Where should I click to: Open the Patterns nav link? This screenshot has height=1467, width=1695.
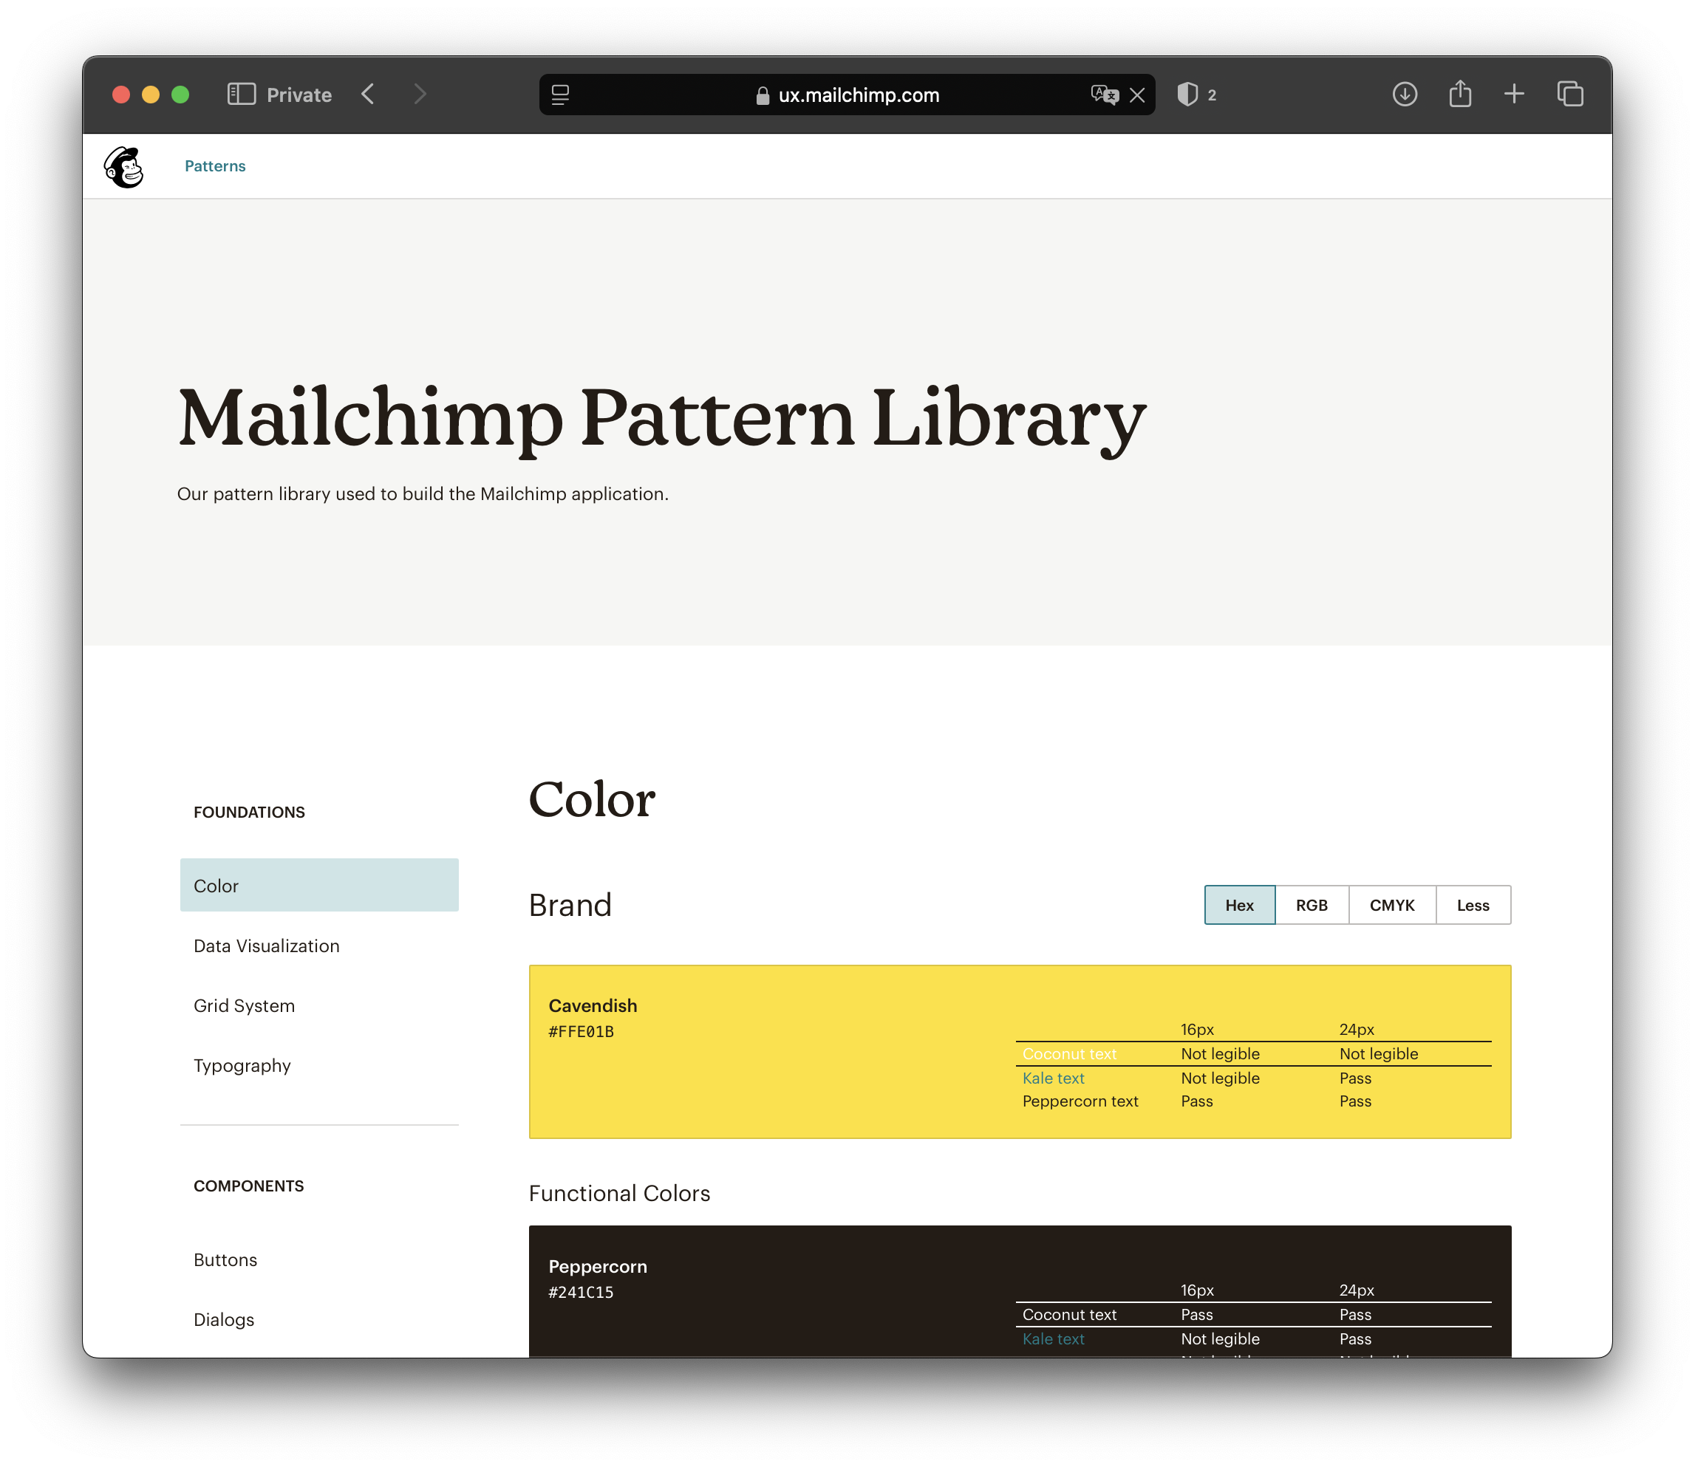point(214,166)
